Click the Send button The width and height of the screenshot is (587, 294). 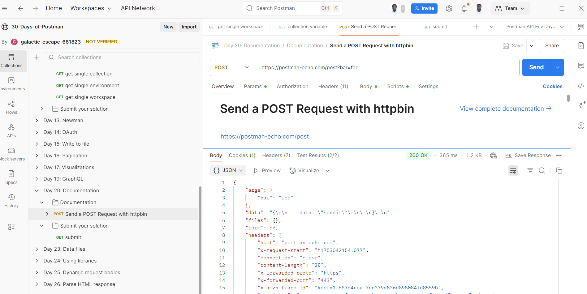[536, 67]
